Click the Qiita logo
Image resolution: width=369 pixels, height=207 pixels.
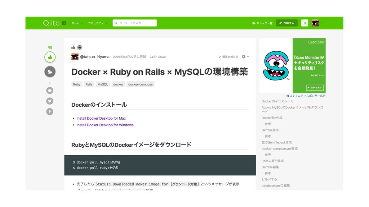pyautogui.click(x=51, y=23)
